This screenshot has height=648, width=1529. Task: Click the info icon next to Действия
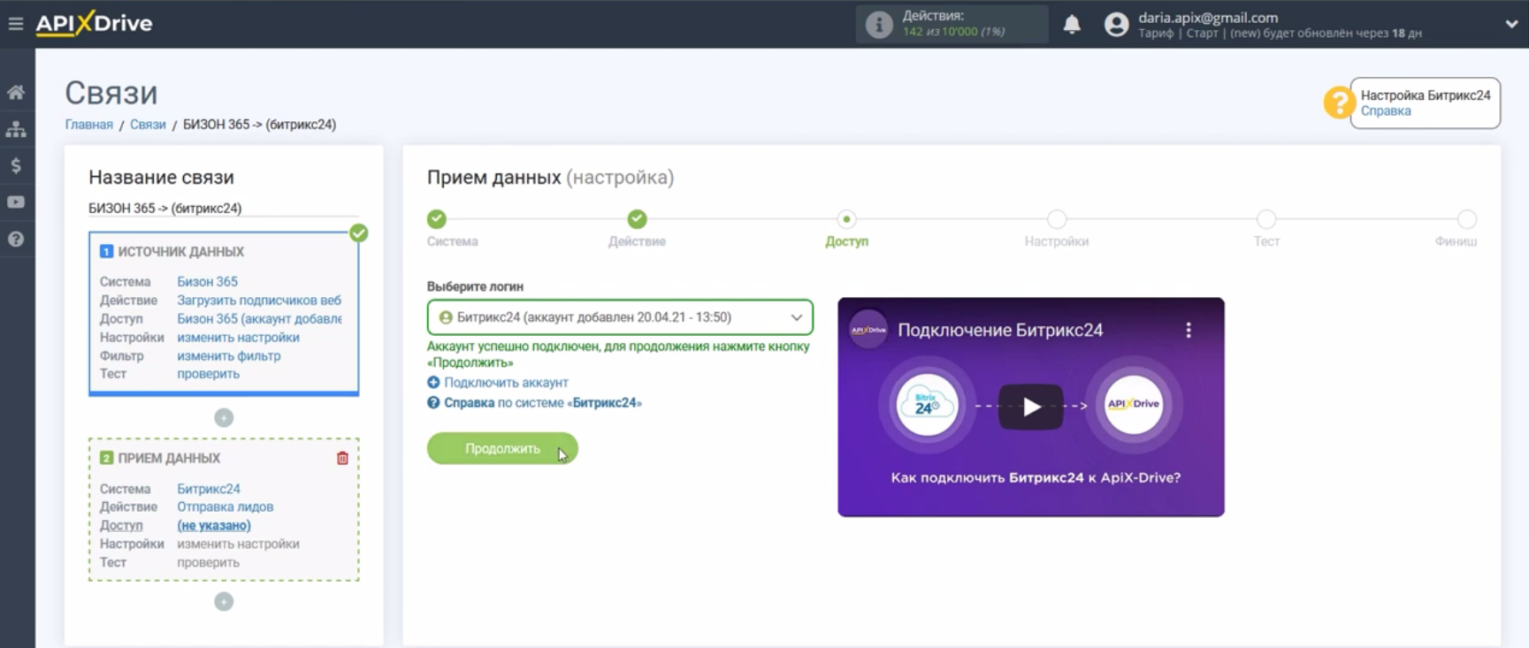[x=878, y=24]
